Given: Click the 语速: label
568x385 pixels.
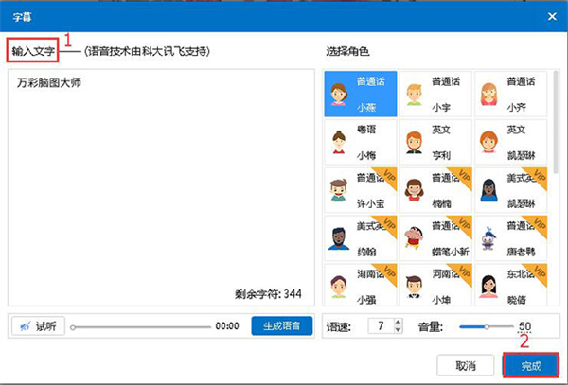Looking at the screenshot, I should (x=339, y=326).
